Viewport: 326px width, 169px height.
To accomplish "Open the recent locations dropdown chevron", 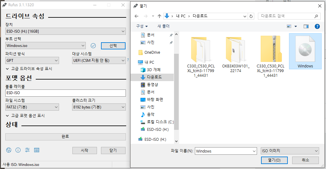I will point(153,16).
